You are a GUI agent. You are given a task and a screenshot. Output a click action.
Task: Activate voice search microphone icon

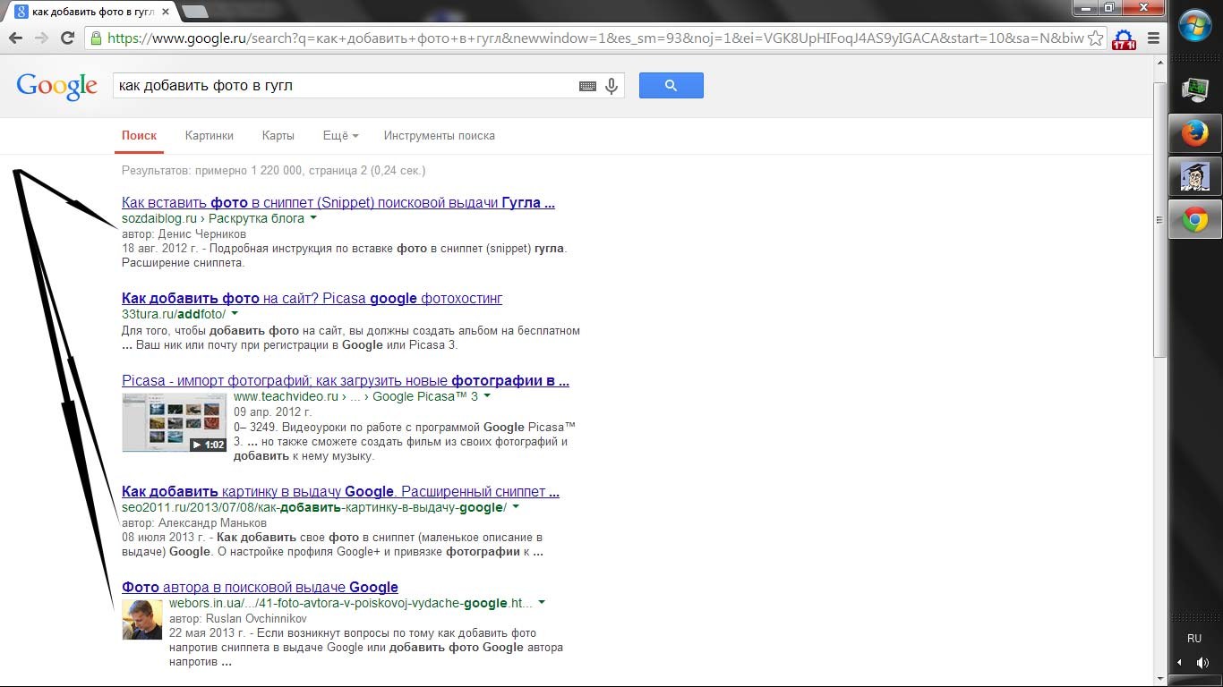tap(611, 86)
